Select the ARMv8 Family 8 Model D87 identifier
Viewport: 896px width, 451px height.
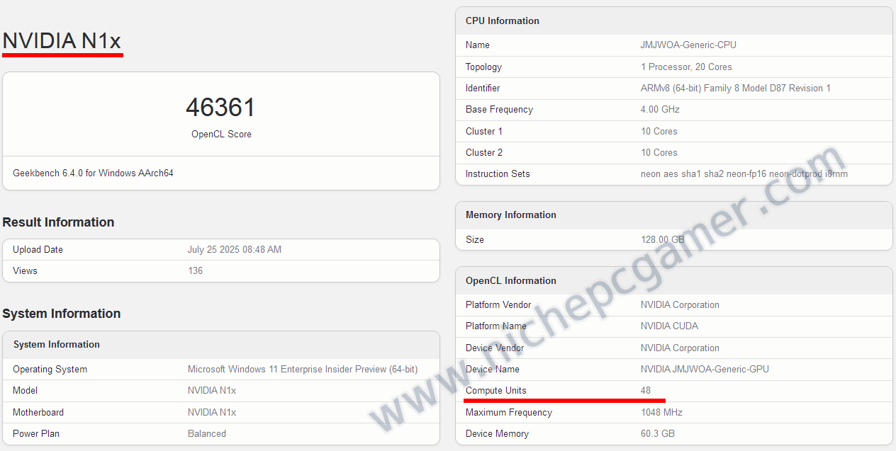click(736, 88)
